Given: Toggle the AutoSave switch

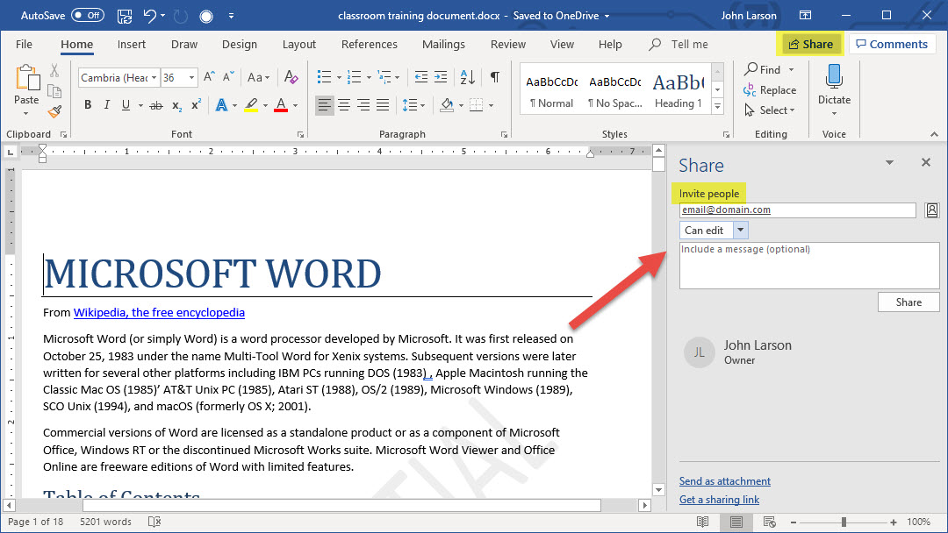Looking at the screenshot, I should (x=87, y=16).
